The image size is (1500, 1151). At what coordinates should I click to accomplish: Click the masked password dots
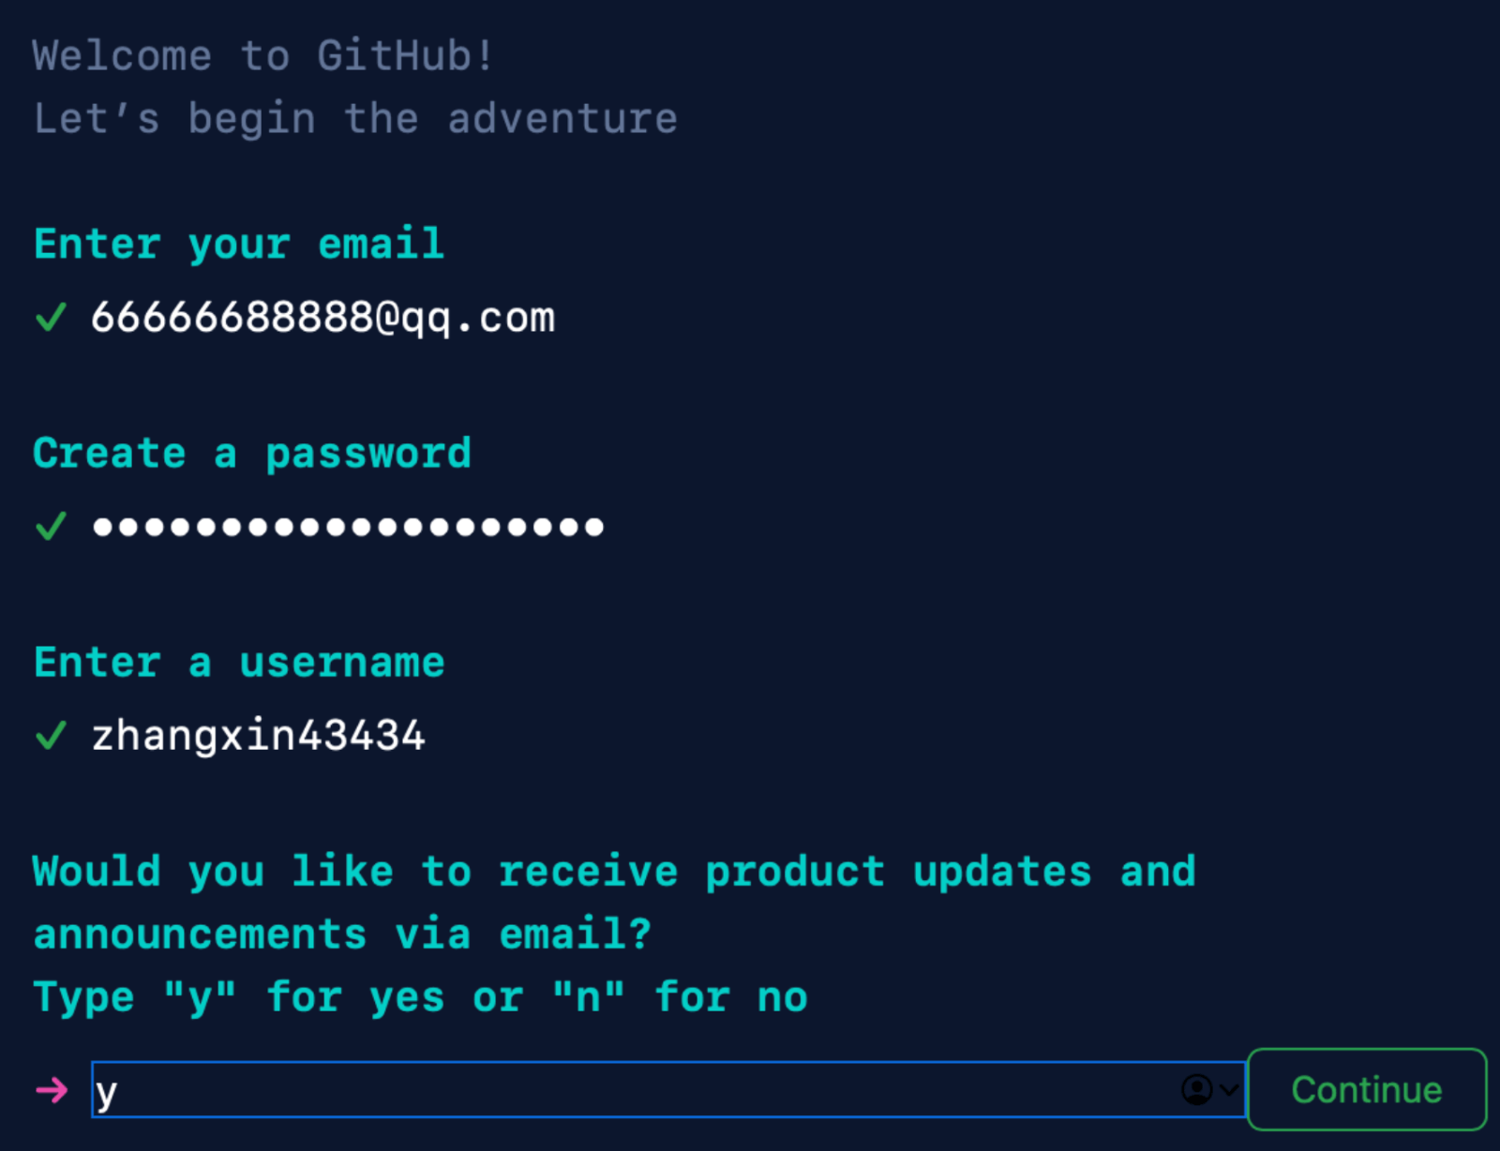348,527
